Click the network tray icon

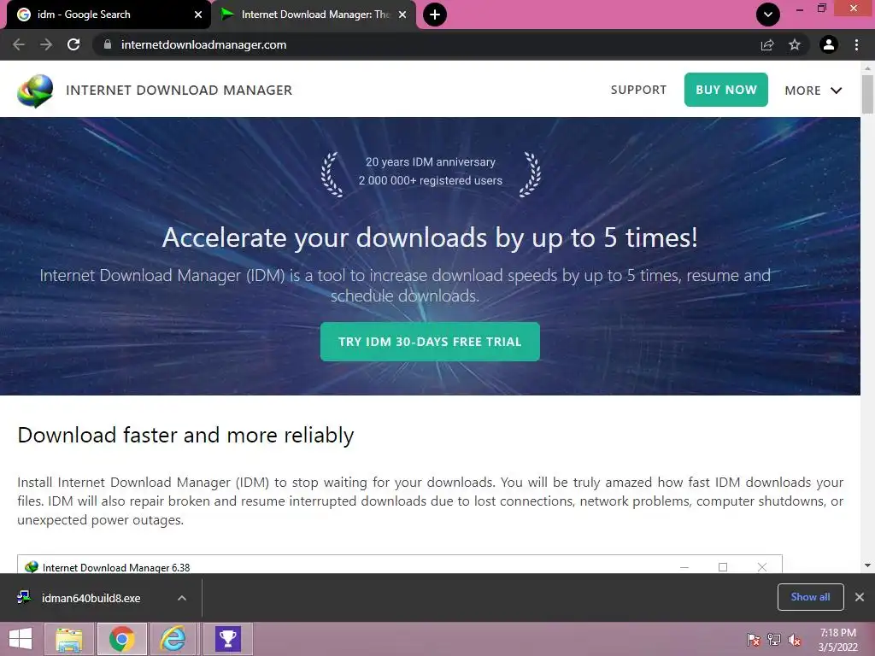pyautogui.click(x=774, y=639)
